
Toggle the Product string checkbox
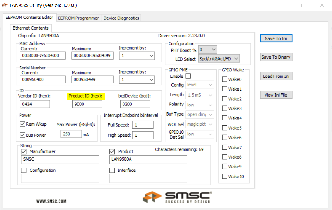pos(112,152)
